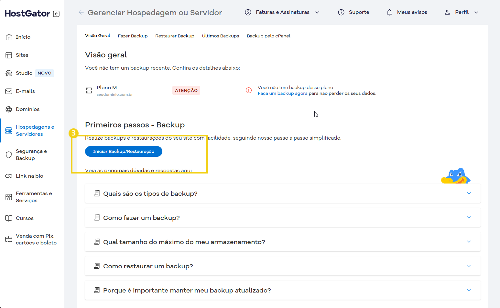
Task: Click the Domínios globe icon
Action: pos(9,109)
